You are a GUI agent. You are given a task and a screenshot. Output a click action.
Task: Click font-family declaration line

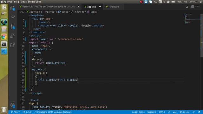point(70,107)
